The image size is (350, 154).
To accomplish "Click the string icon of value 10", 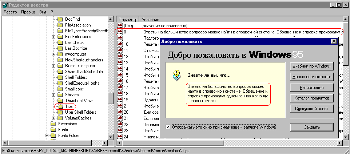I will point(120,44).
